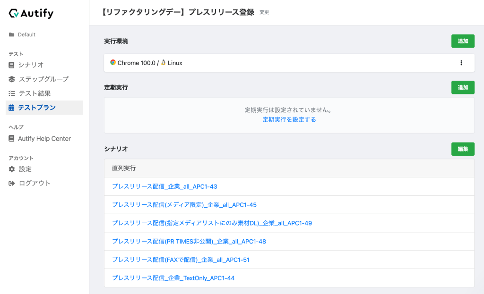
Task: Select ステップグループ from the sidebar
Action: [43, 79]
